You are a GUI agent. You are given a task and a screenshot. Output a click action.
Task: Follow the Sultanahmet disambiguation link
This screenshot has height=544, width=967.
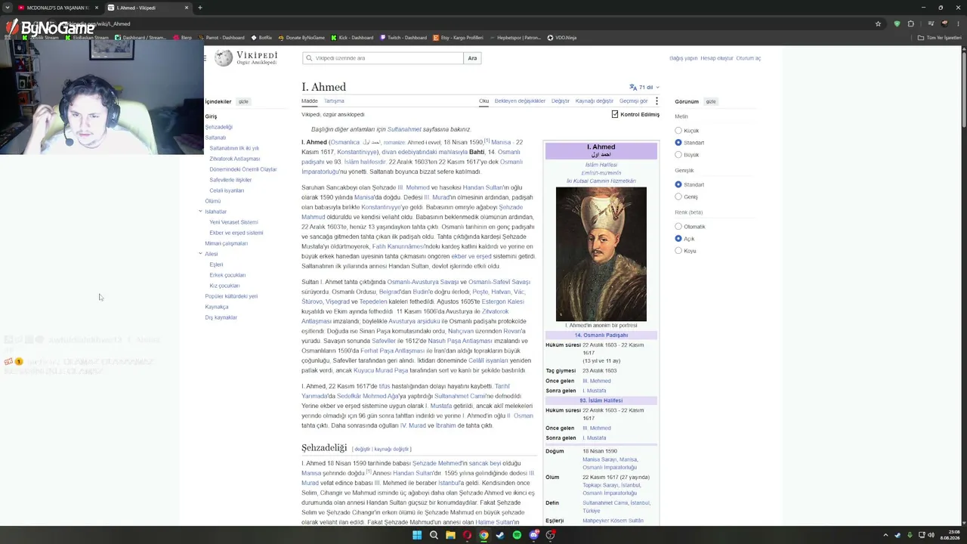(404, 129)
